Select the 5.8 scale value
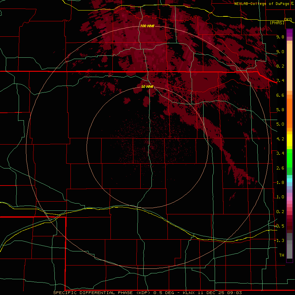The image size is (295, 295). click(x=280, y=110)
